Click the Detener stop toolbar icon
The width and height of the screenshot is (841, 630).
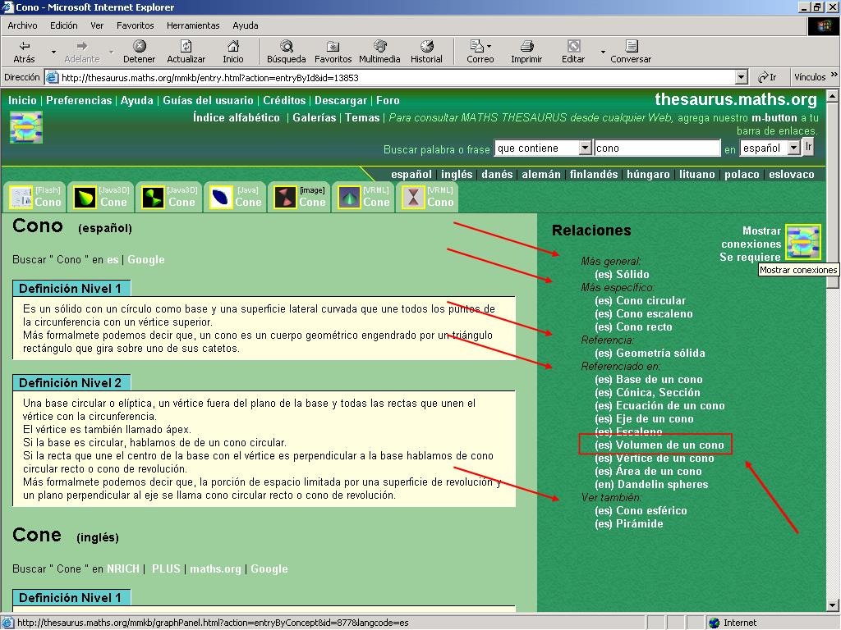tap(139, 47)
